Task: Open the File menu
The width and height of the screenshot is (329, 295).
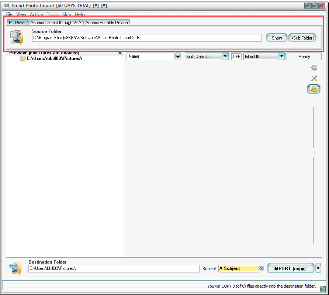Action: pyautogui.click(x=9, y=14)
